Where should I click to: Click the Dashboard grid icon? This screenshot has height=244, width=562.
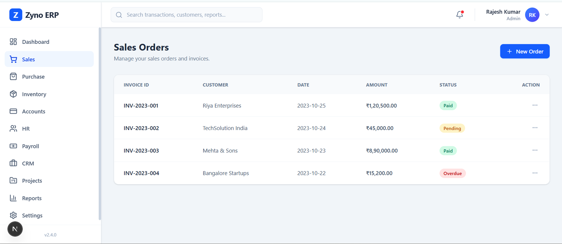(13, 42)
